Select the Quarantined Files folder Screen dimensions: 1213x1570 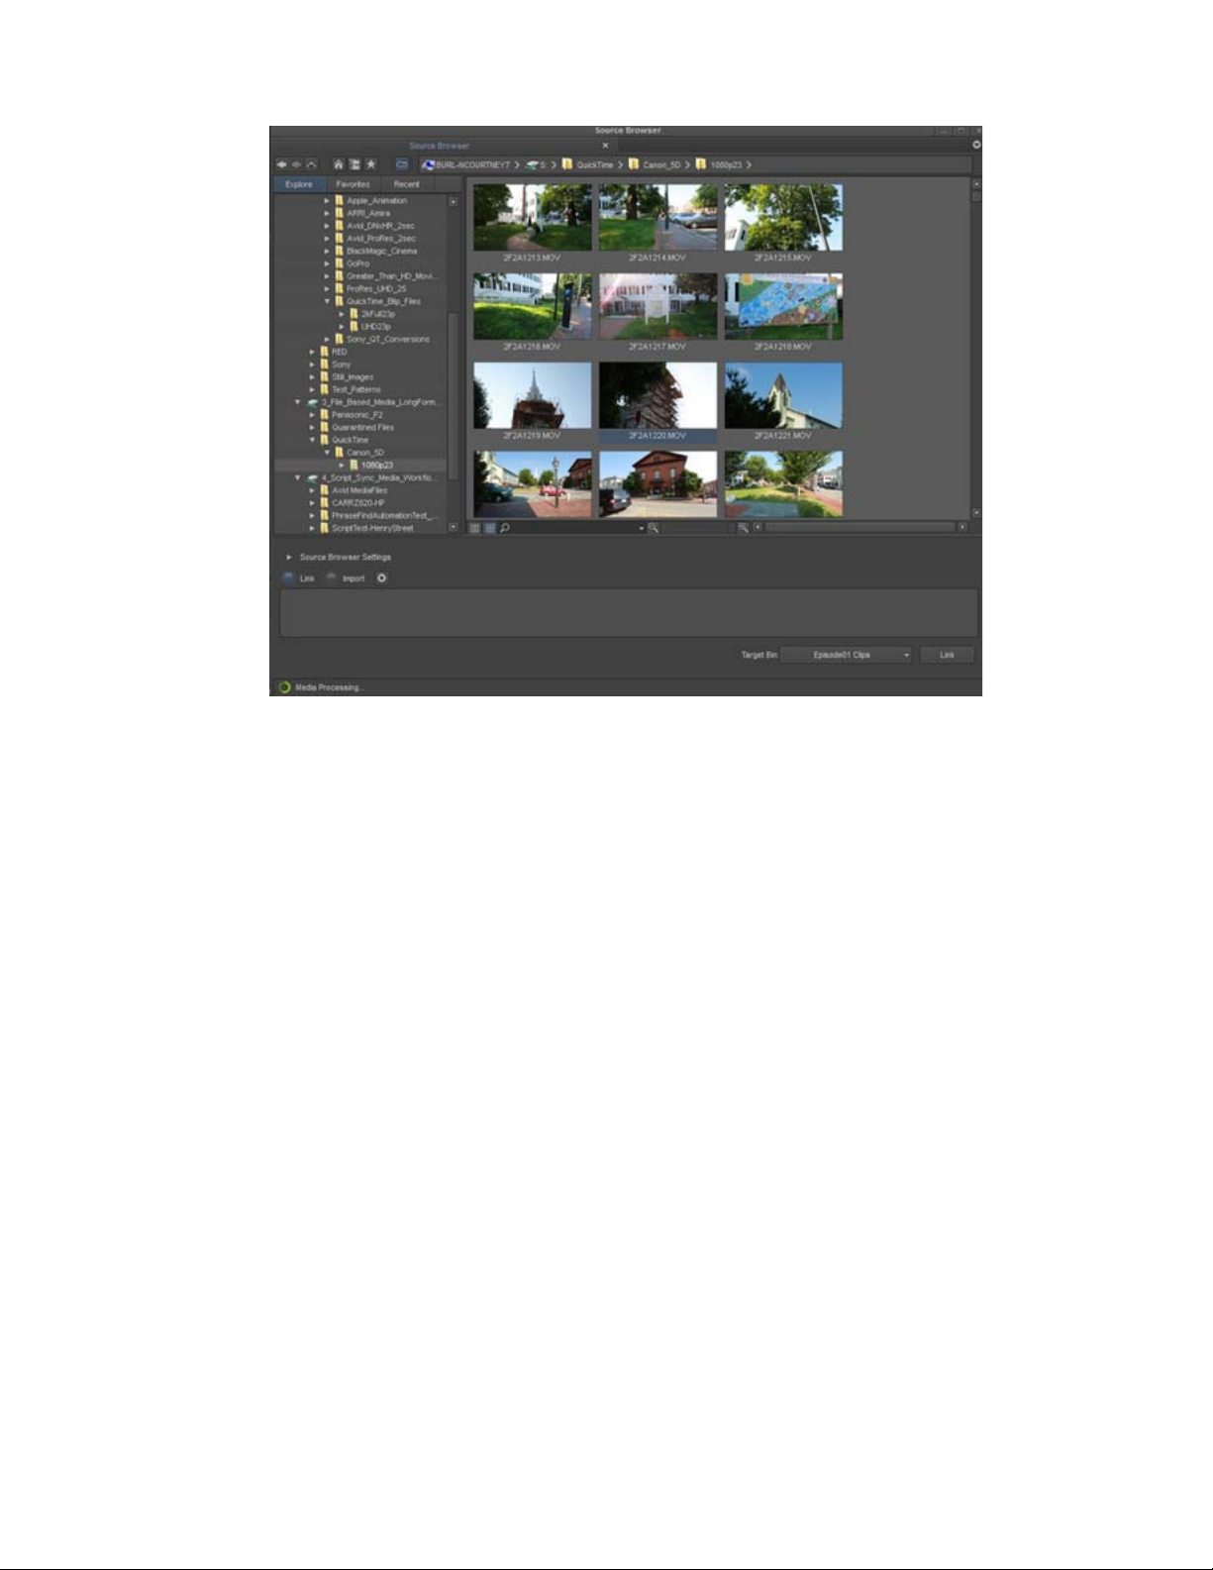tap(362, 428)
